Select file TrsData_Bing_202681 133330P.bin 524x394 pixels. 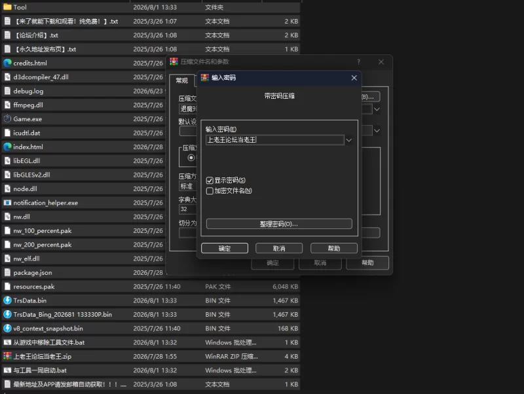point(151,314)
